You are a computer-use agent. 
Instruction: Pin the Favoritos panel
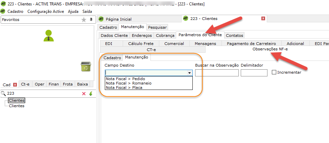point(91,20)
